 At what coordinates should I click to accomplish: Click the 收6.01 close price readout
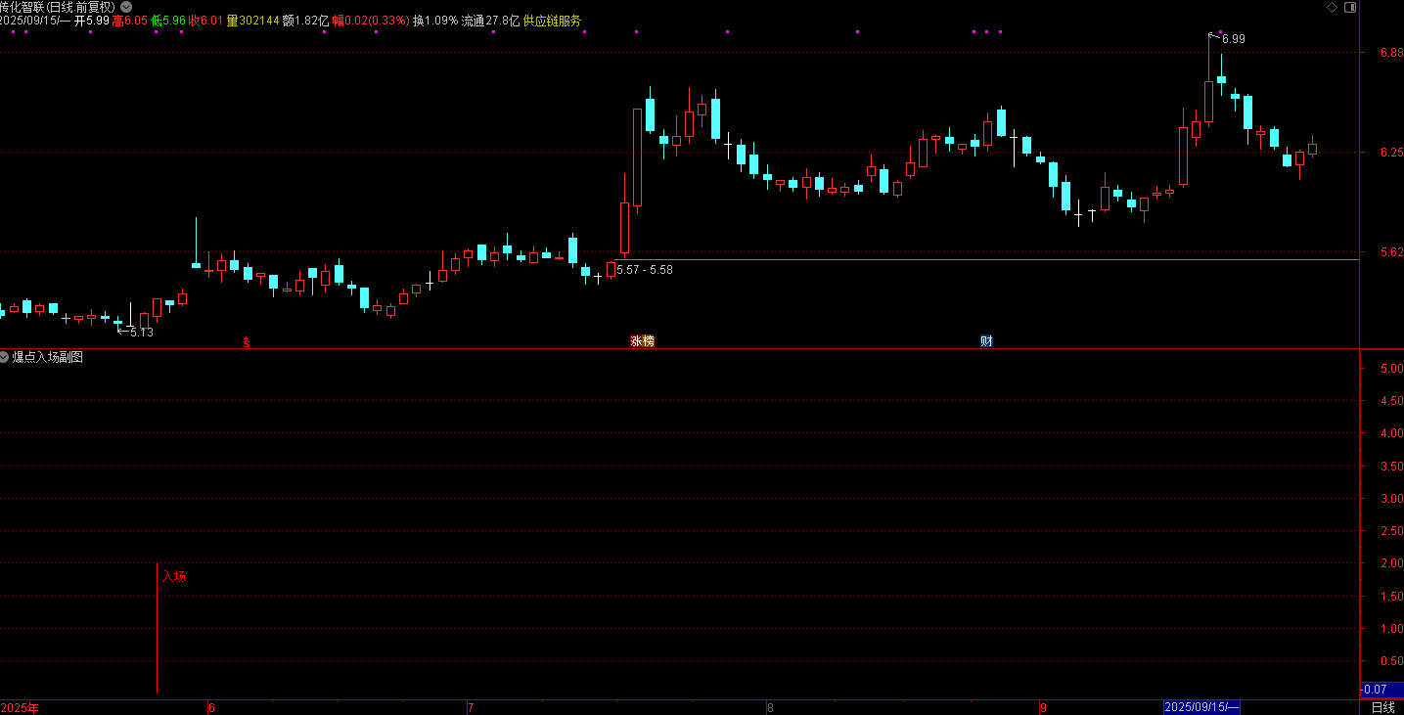click(205, 21)
